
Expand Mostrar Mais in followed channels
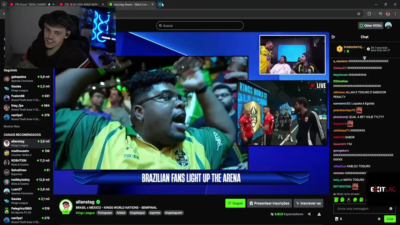[x=12, y=126]
